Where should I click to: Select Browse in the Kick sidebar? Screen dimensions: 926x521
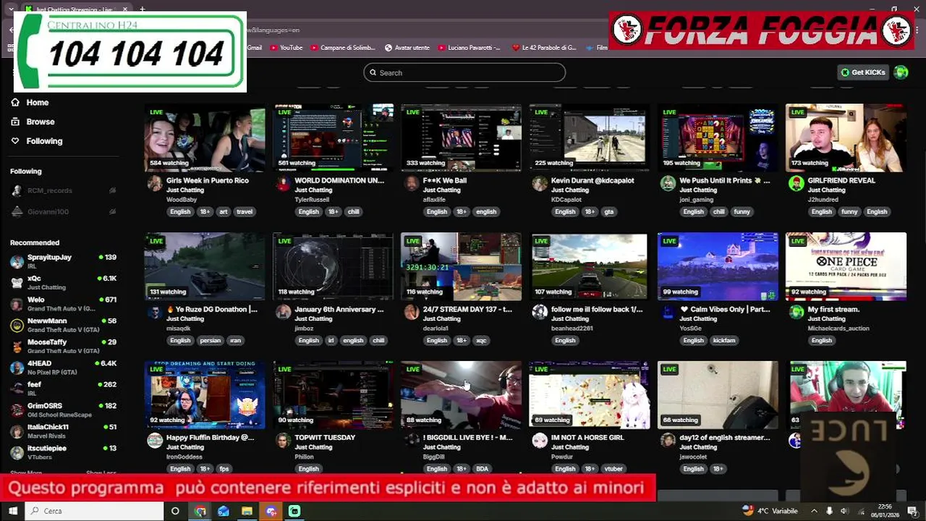tap(41, 122)
